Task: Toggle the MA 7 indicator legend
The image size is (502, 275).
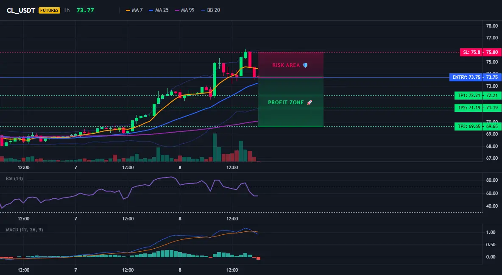Action: tap(134, 10)
